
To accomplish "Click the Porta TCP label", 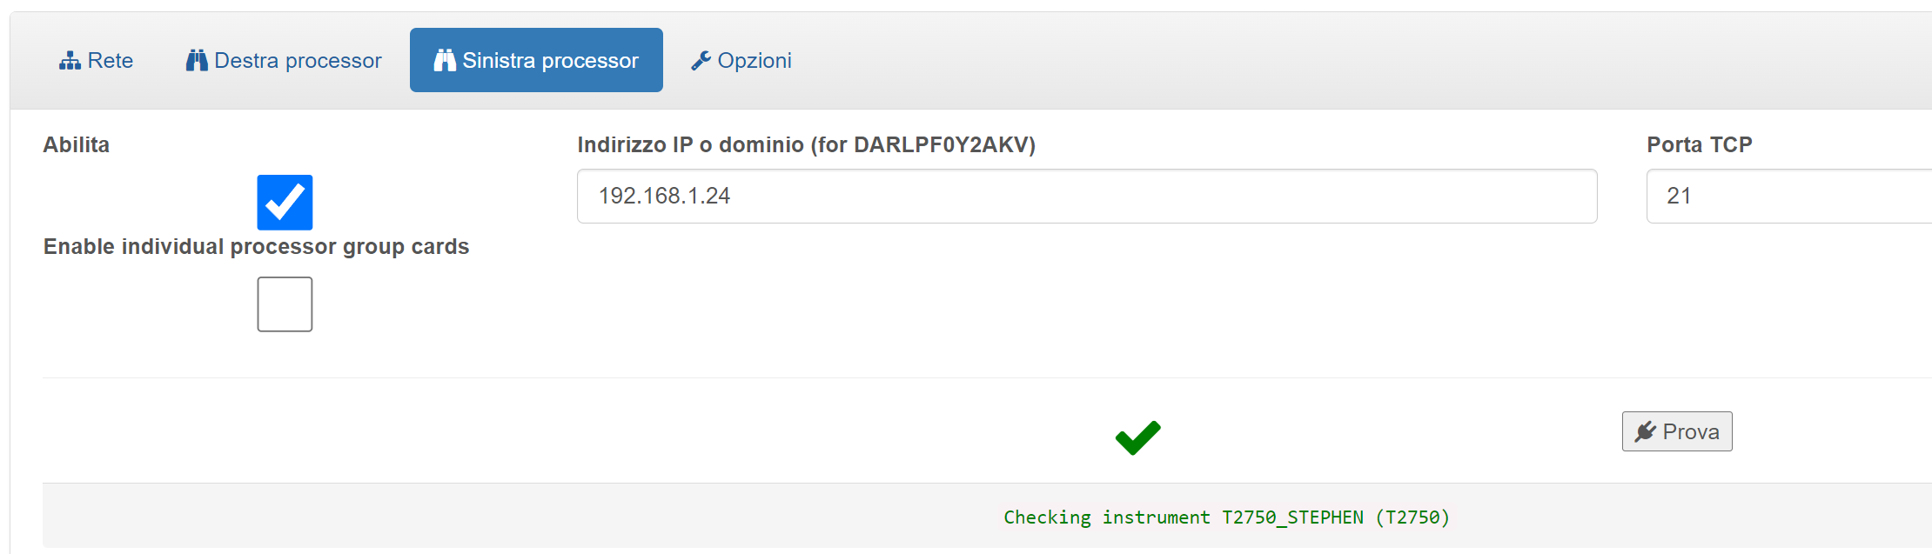I will click(x=1700, y=144).
